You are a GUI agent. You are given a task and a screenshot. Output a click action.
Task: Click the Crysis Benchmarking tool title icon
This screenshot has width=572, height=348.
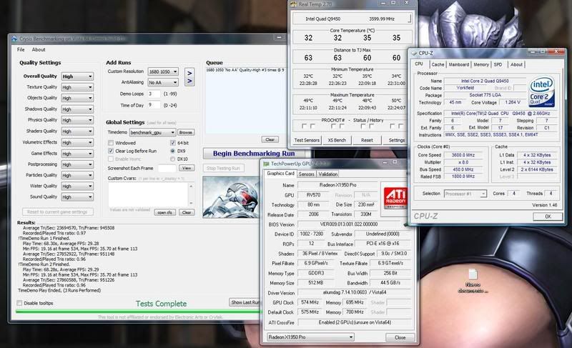click(14, 39)
